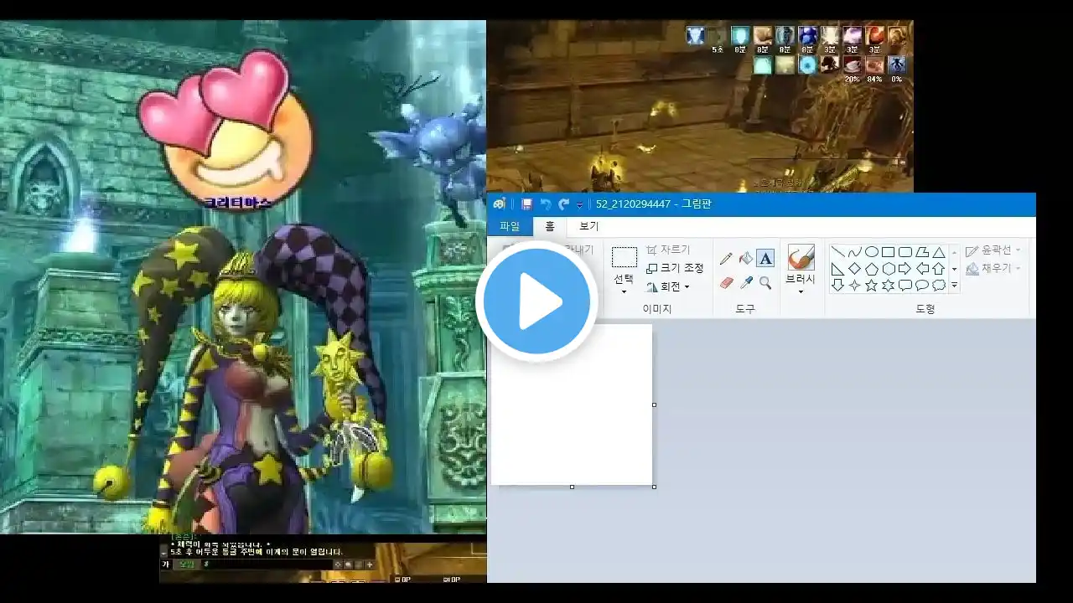Open the 선택 (Select) dropdown arrow

tap(624, 292)
